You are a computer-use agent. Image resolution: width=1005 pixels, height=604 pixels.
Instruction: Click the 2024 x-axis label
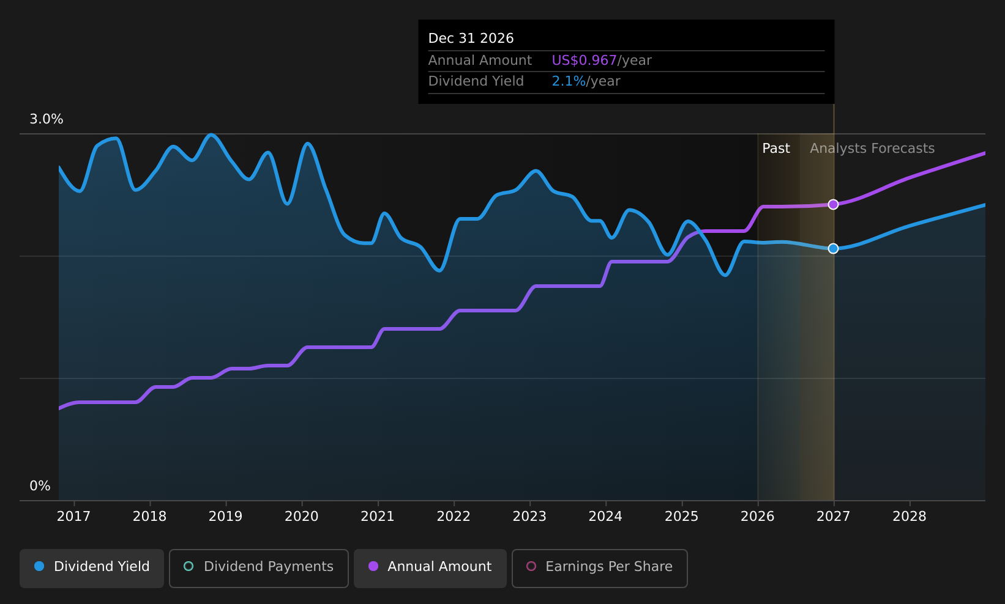pos(605,517)
